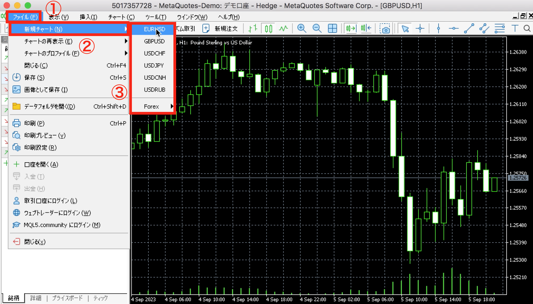This screenshot has height=304, width=533.
Task: Open search with magnifier icon
Action: coord(527,28)
